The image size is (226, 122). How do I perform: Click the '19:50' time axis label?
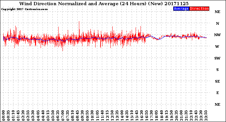[x=171, y=115]
